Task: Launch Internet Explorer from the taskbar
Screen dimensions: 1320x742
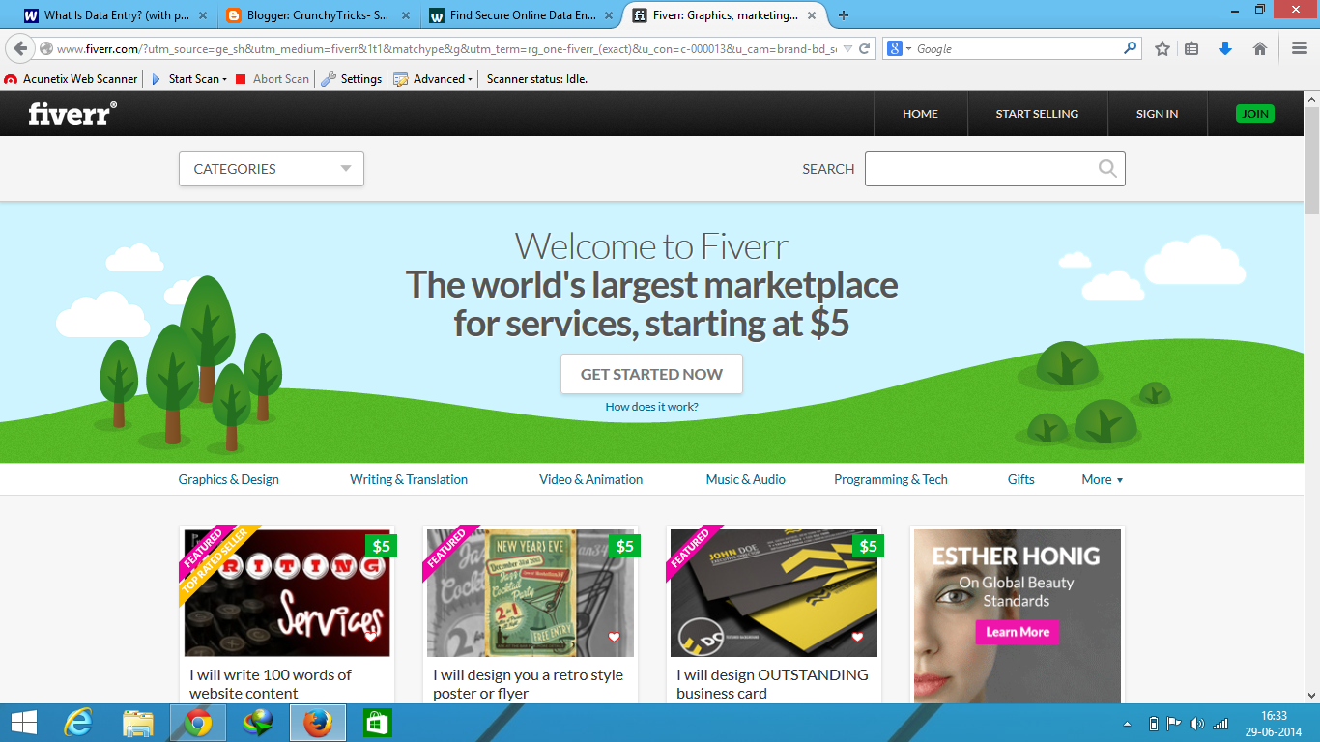Action: tap(78, 723)
